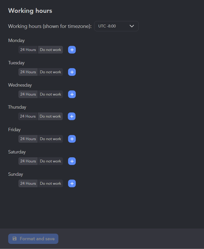204x249 pixels.
Task: Open the UTC -8:00 timezone dropdown
Action: (x=116, y=26)
